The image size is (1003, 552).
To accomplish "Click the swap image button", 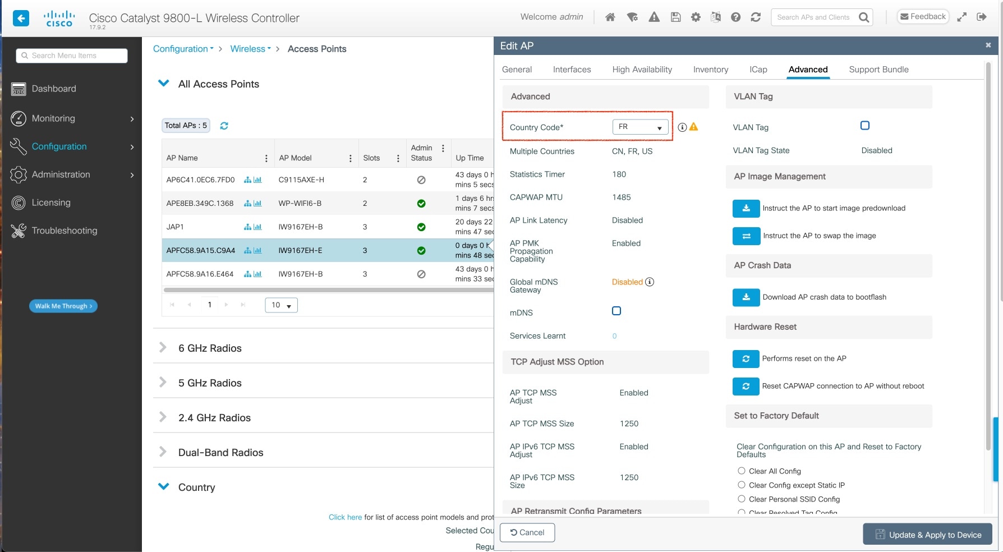I will point(746,236).
